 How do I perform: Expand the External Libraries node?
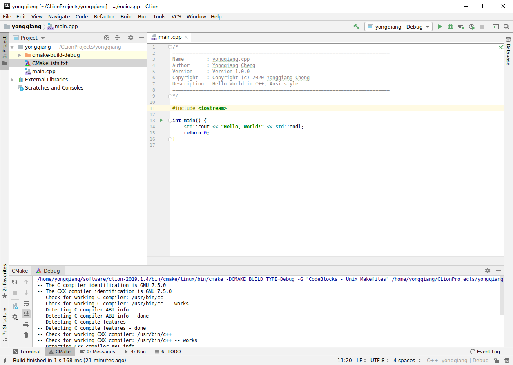(12, 79)
